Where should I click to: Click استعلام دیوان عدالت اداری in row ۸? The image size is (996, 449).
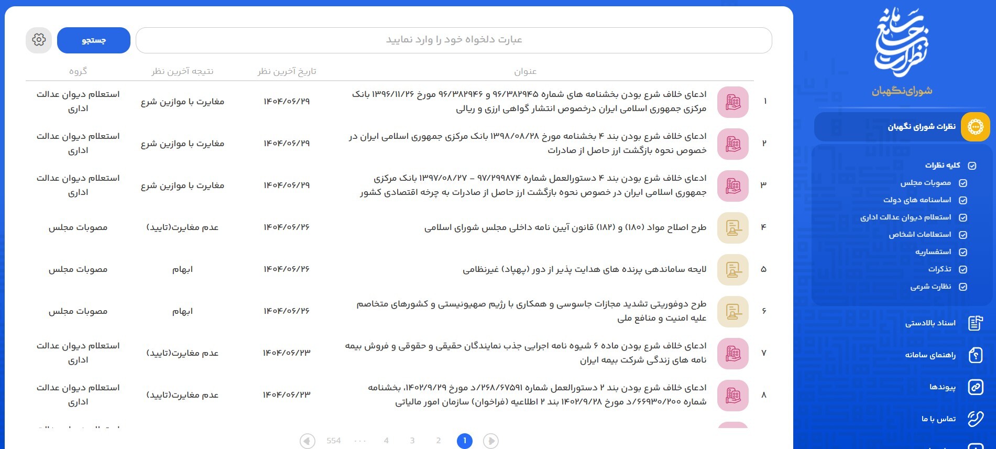[78, 395]
